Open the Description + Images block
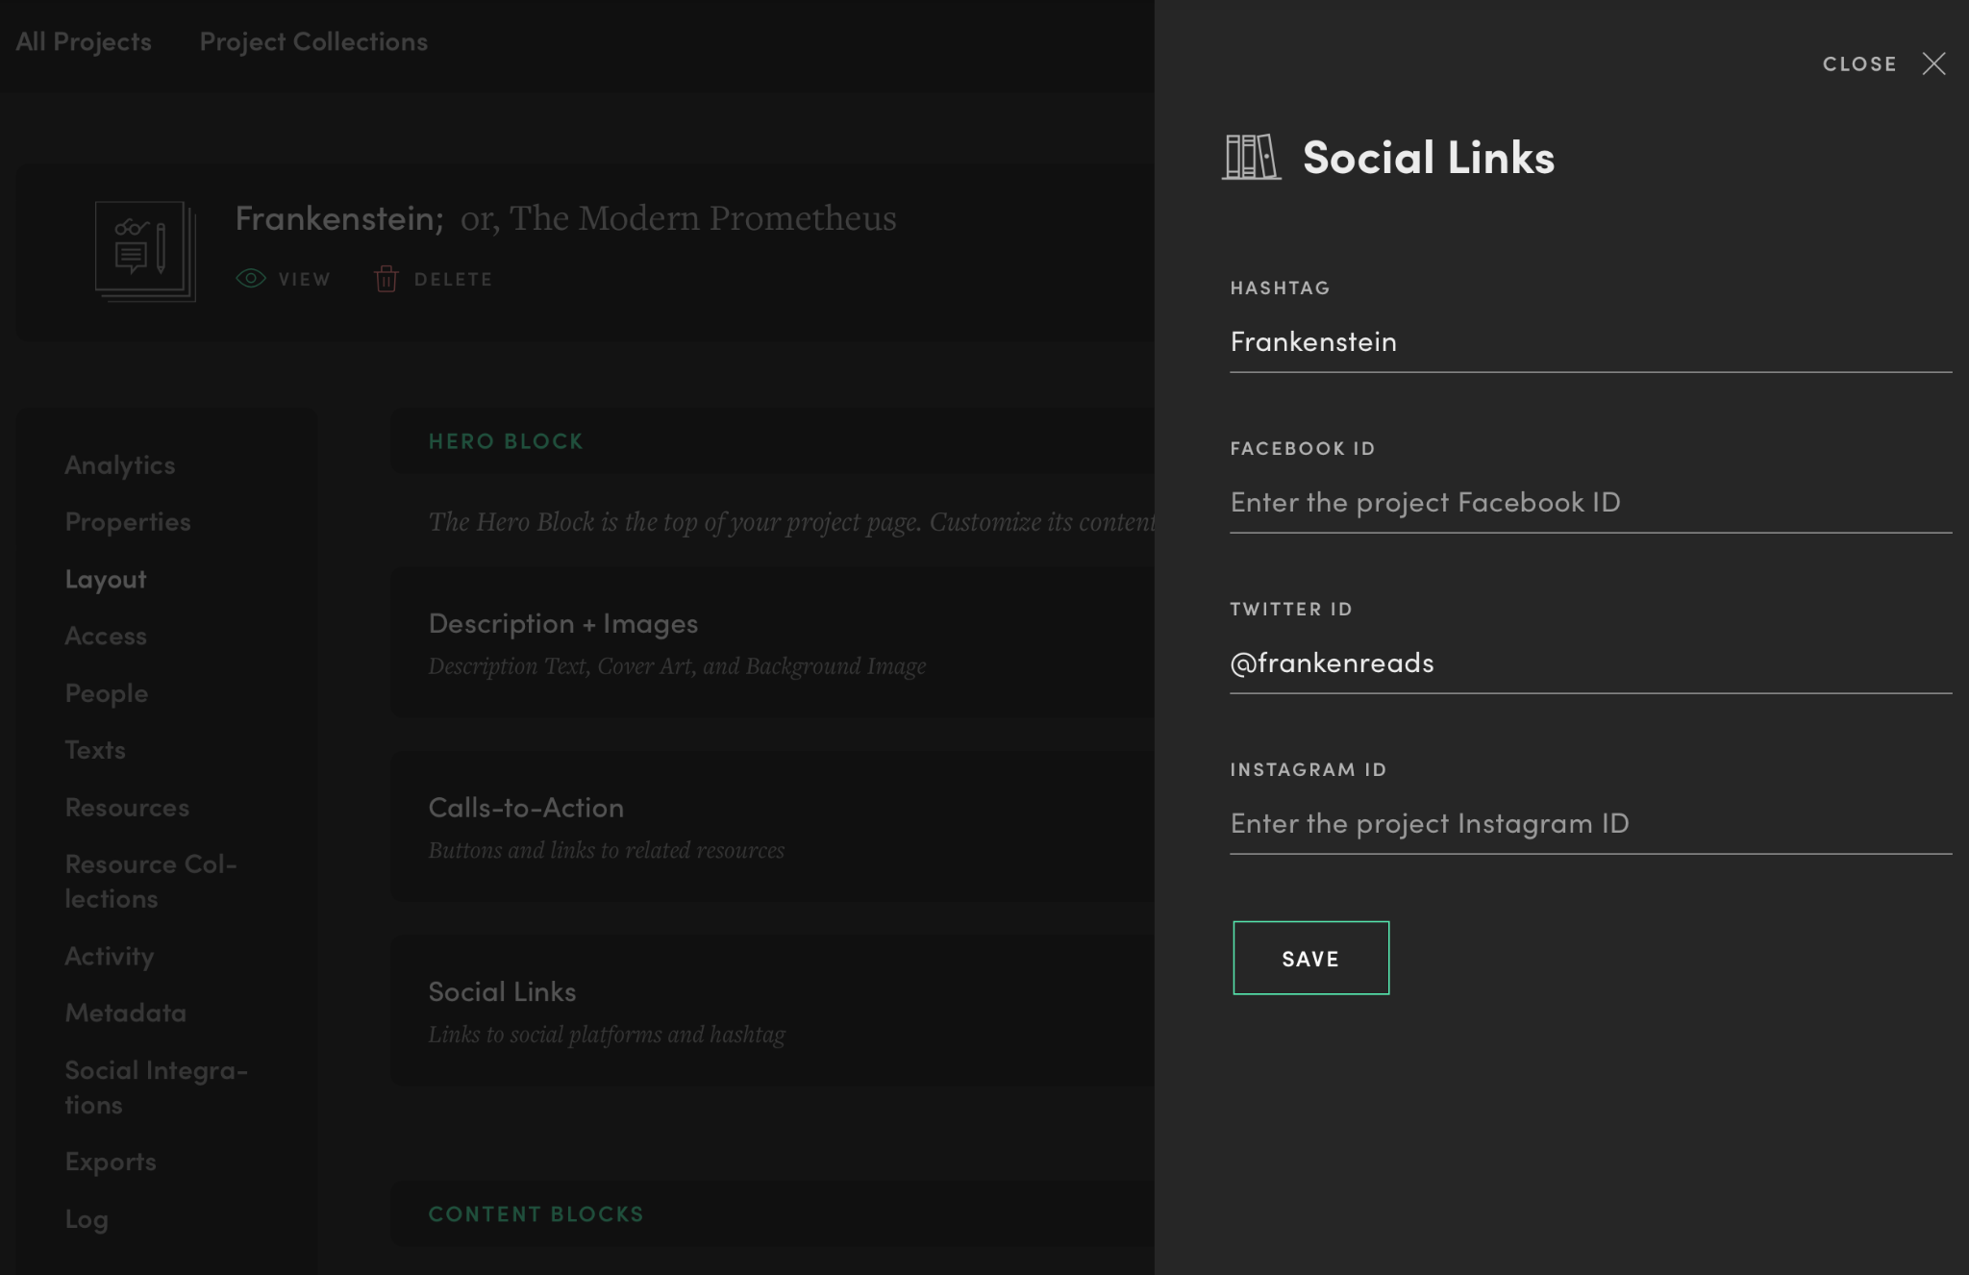1969x1275 pixels. pos(563,624)
